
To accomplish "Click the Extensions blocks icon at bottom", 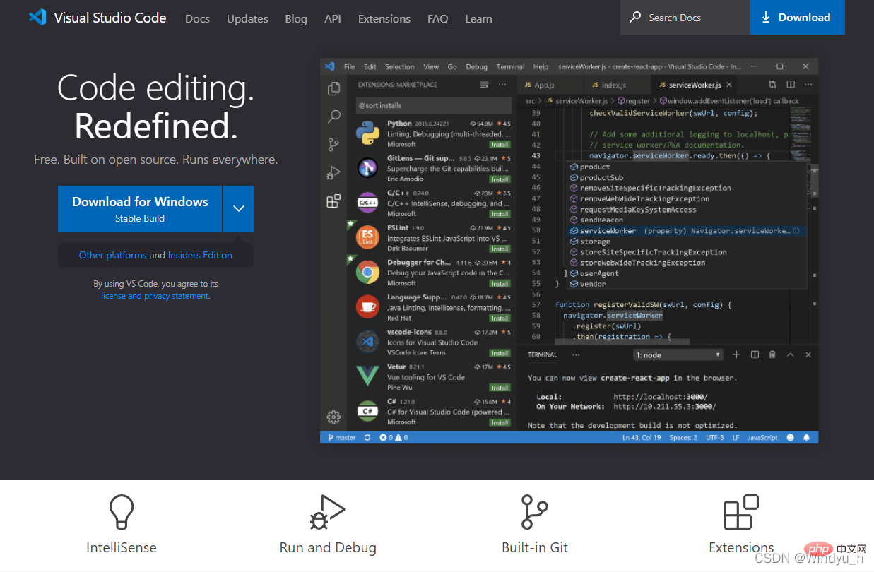I will pos(741,512).
